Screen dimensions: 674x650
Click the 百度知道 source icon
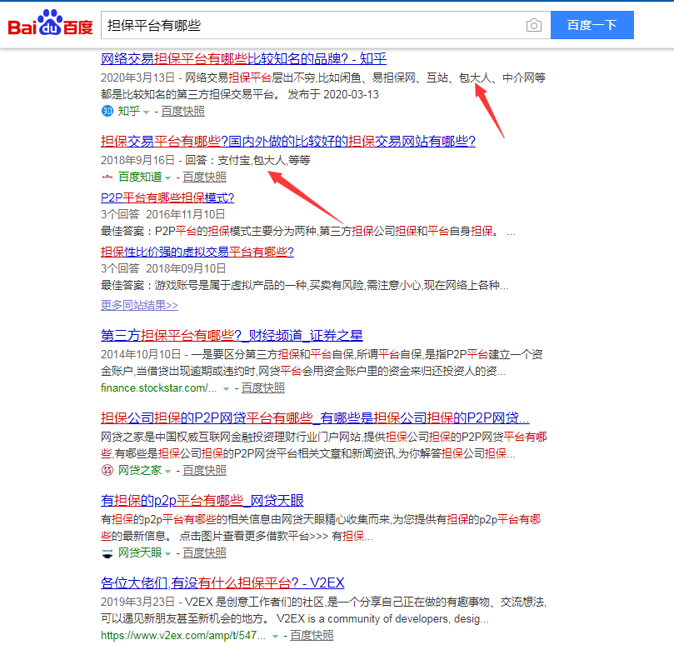107,177
